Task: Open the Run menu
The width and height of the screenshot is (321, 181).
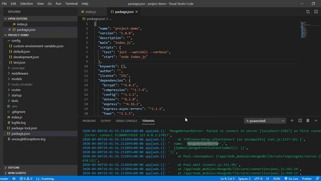Action: pos(58,4)
